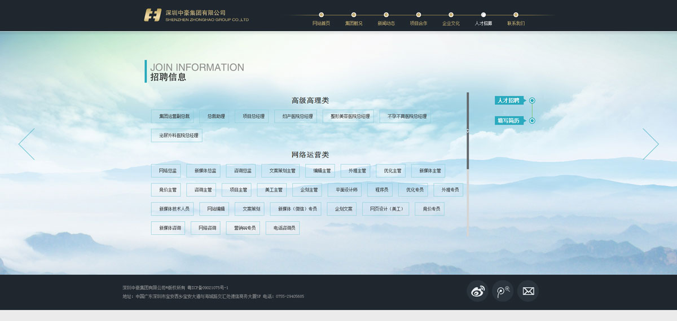Click the circle marker beside 人才招聘 tag
677x321 pixels.
pos(532,100)
